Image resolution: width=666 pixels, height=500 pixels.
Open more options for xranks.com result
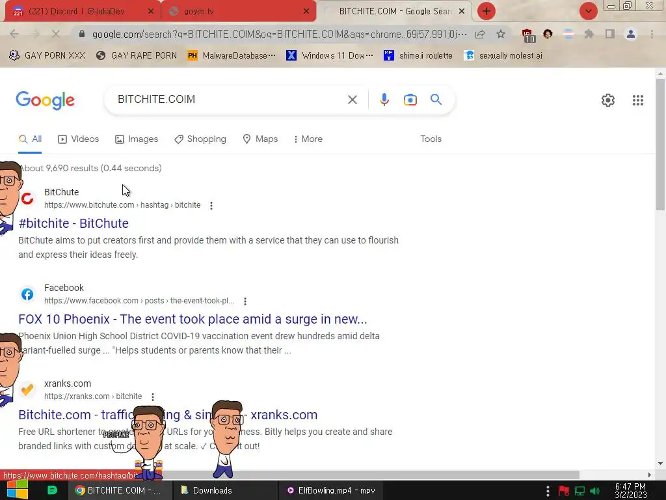[x=152, y=397]
